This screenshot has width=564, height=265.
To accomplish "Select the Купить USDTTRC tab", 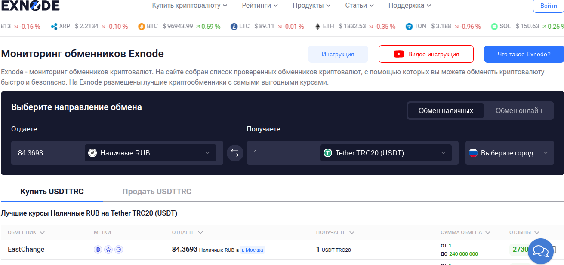I will coord(52,192).
